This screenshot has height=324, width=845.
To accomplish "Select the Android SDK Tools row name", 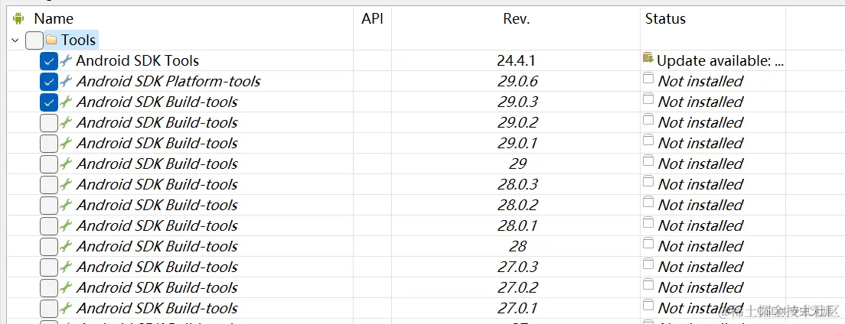I will pyautogui.click(x=138, y=61).
